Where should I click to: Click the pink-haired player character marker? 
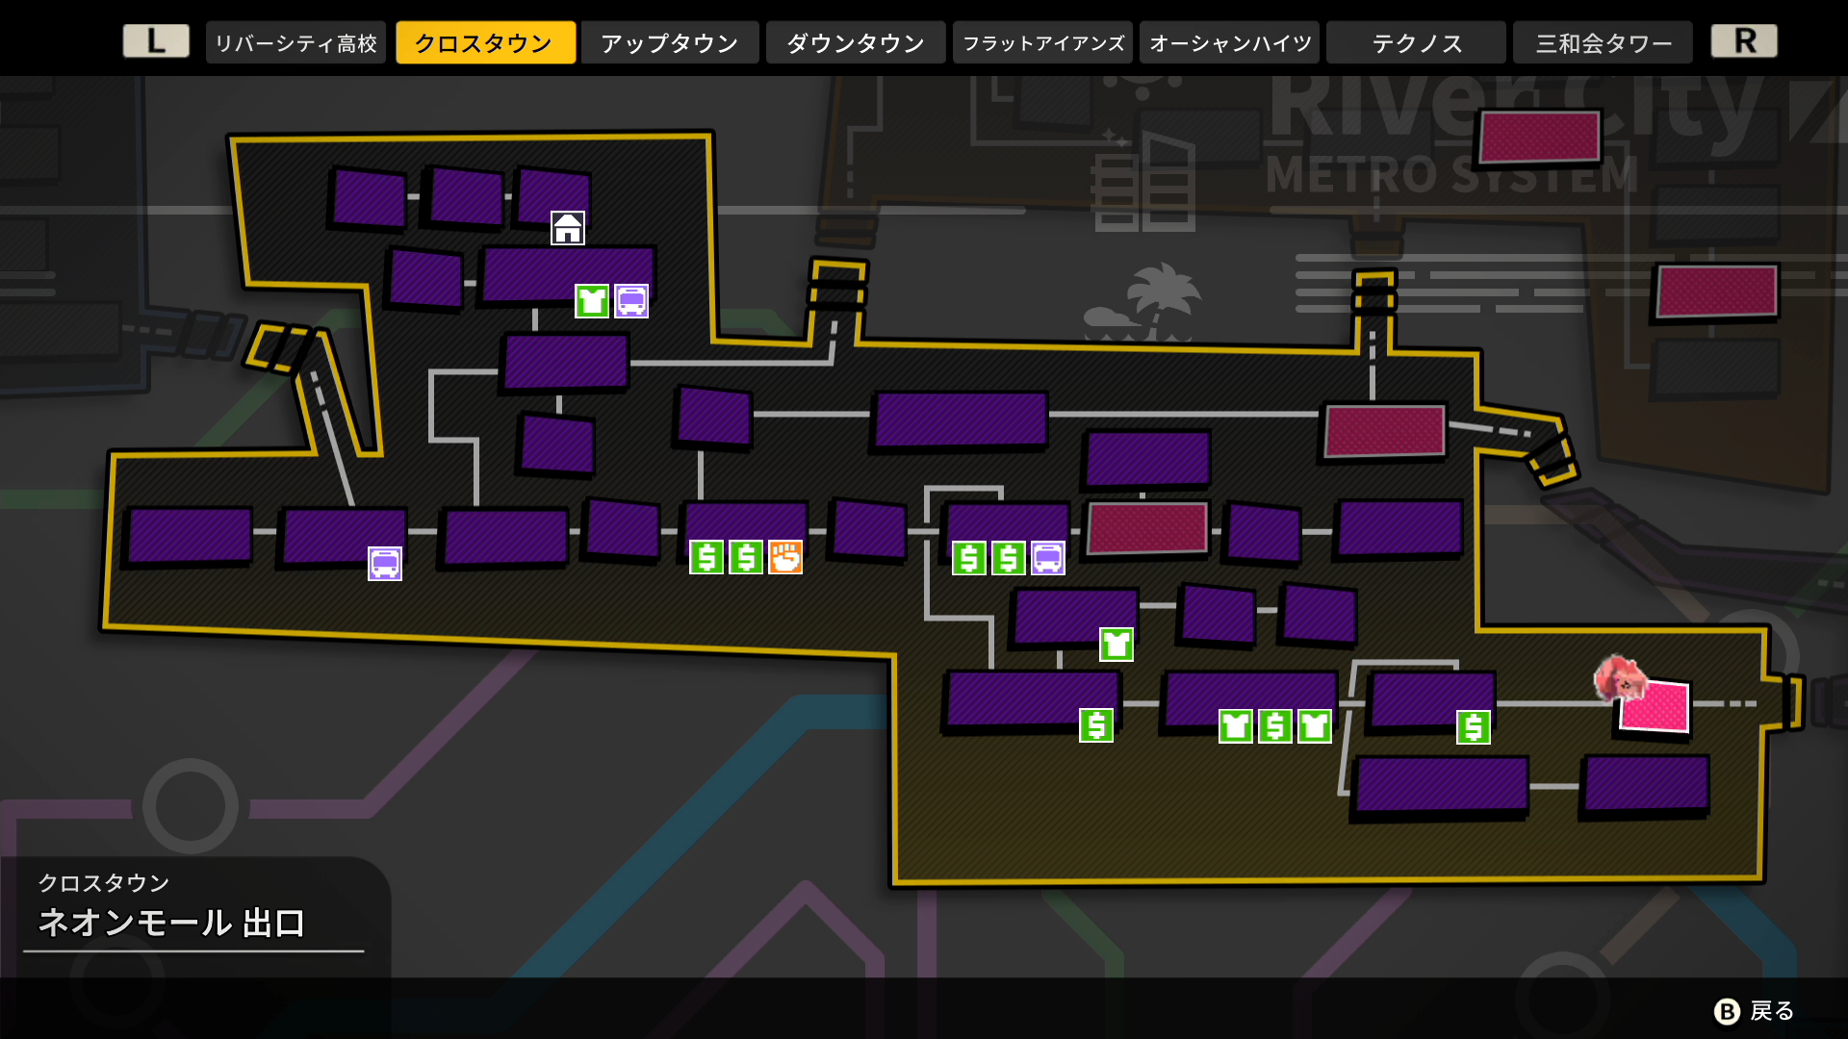click(x=1619, y=677)
